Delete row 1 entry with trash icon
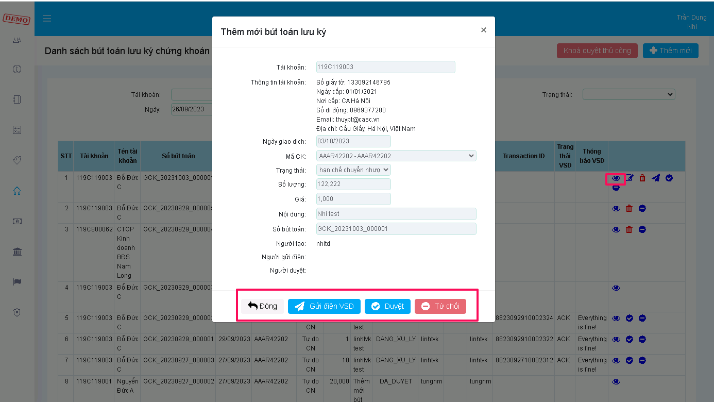 coord(642,178)
